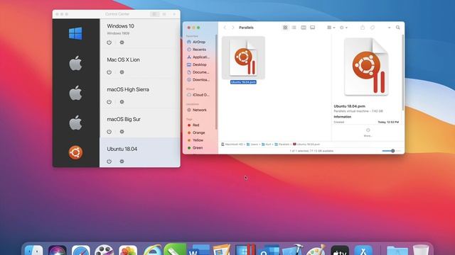Open Documents in Finder sidebar

(198, 72)
